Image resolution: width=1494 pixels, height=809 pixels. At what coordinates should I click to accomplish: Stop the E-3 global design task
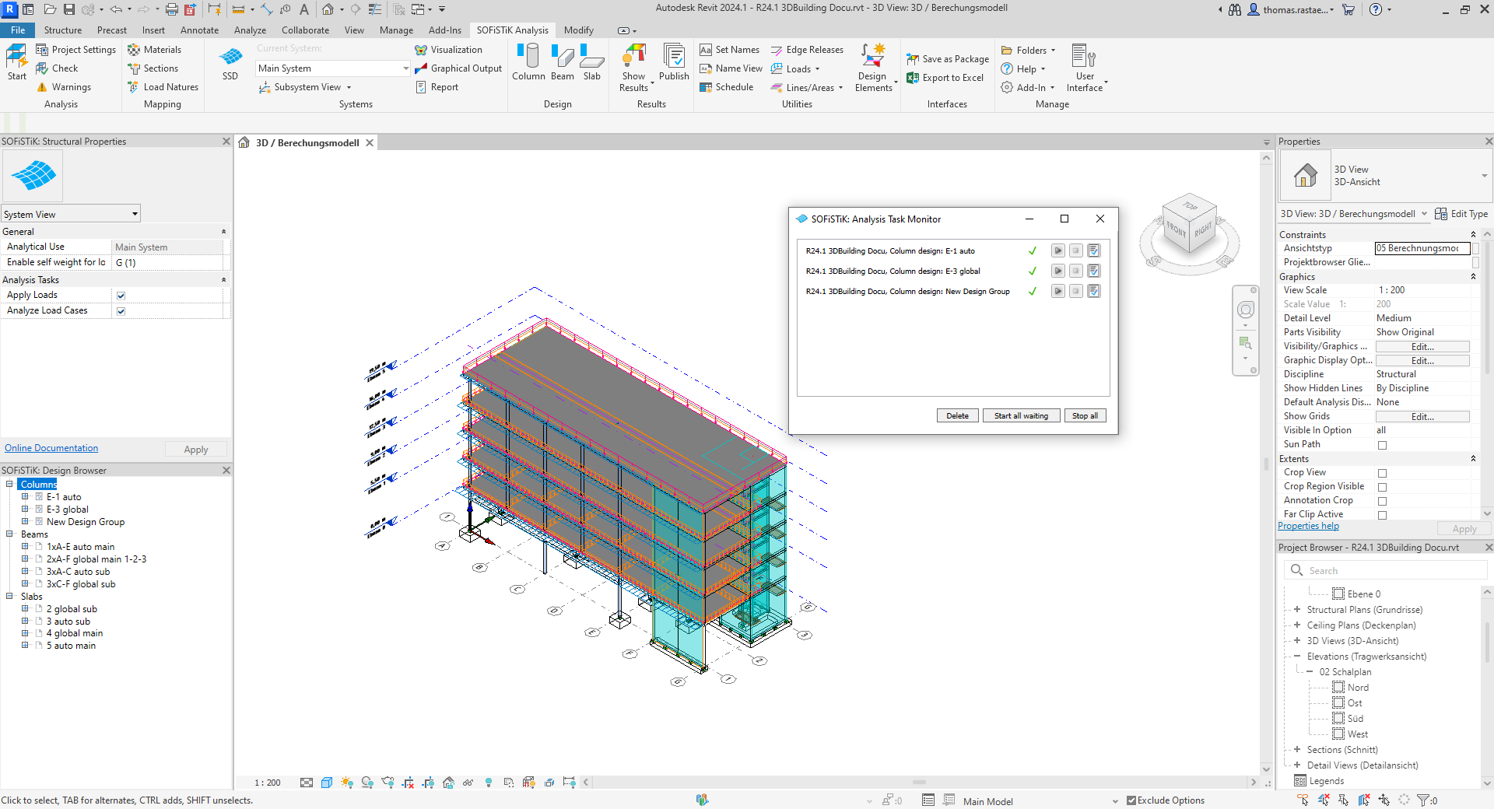pyautogui.click(x=1075, y=271)
